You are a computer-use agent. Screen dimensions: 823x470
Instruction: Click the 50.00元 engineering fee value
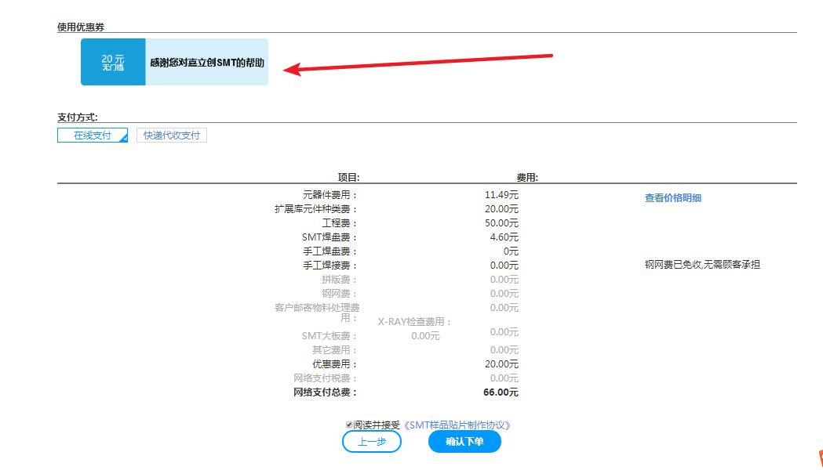(501, 223)
